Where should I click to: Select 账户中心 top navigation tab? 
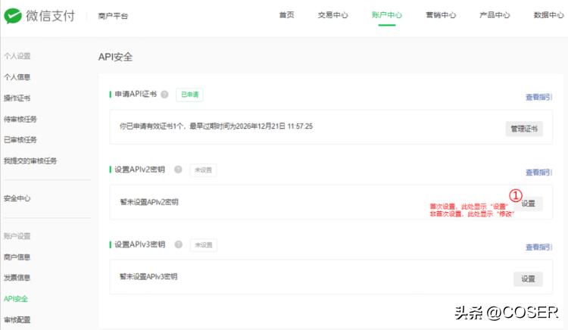387,15
